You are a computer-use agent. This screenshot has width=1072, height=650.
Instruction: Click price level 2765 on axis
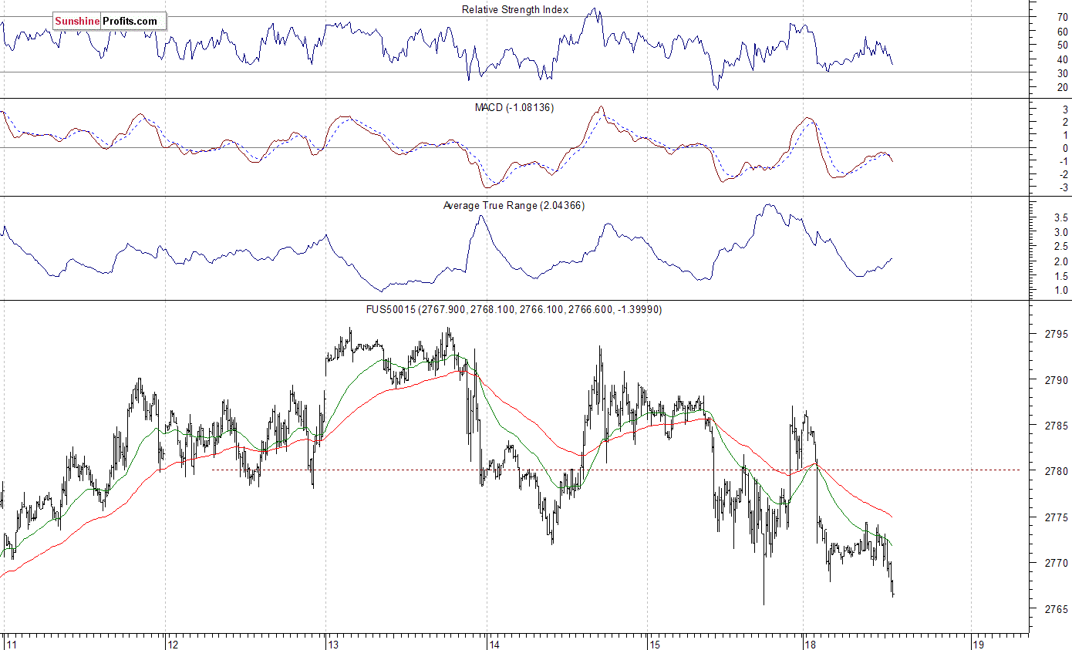(1056, 608)
